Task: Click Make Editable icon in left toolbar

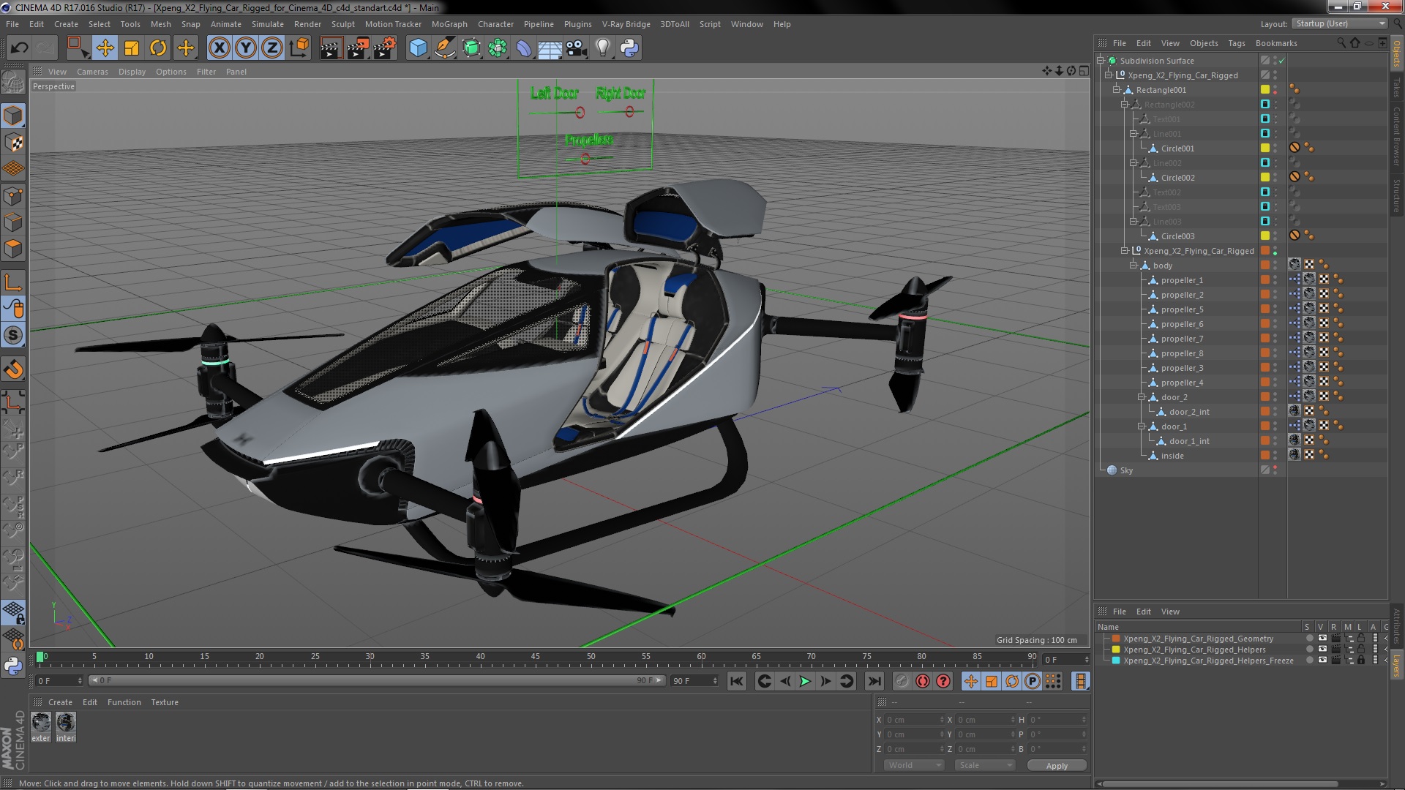Action: [13, 82]
